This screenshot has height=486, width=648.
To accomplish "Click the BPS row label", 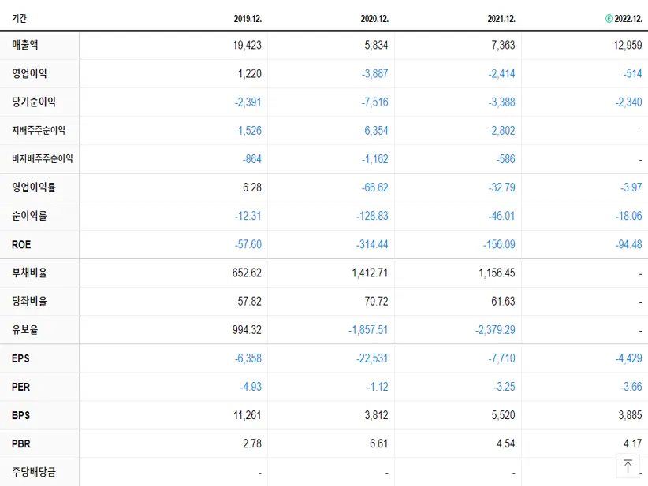I will tap(20, 415).
